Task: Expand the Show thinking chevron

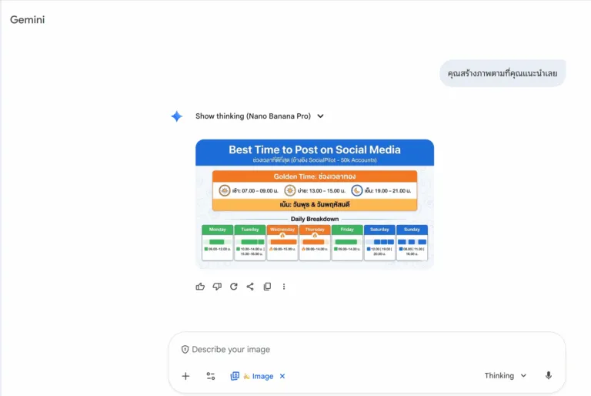Action: point(321,116)
